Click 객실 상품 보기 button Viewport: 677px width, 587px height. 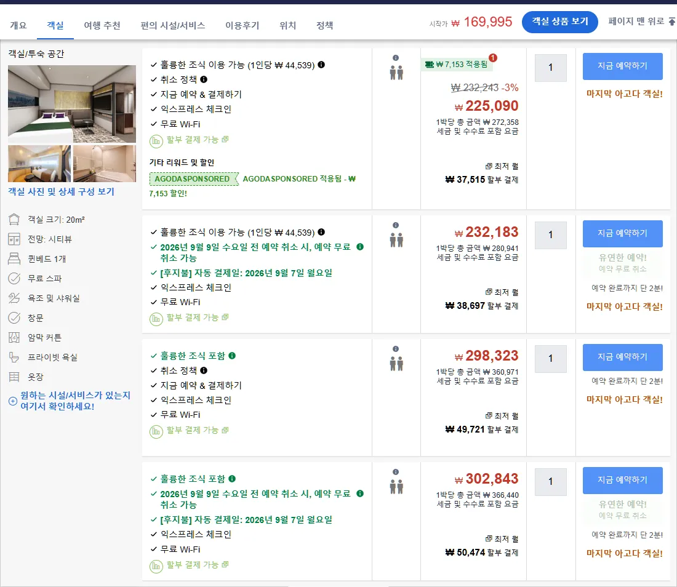coord(559,22)
